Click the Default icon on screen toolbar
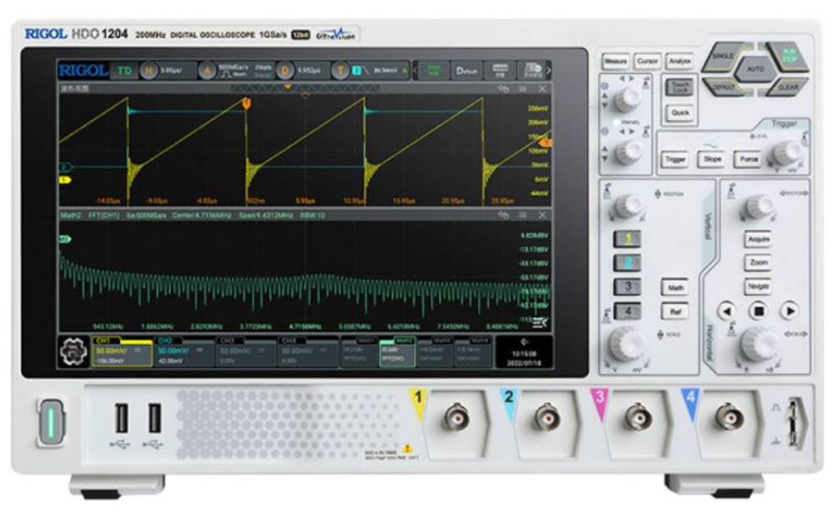The width and height of the screenshot is (836, 518). [x=466, y=71]
